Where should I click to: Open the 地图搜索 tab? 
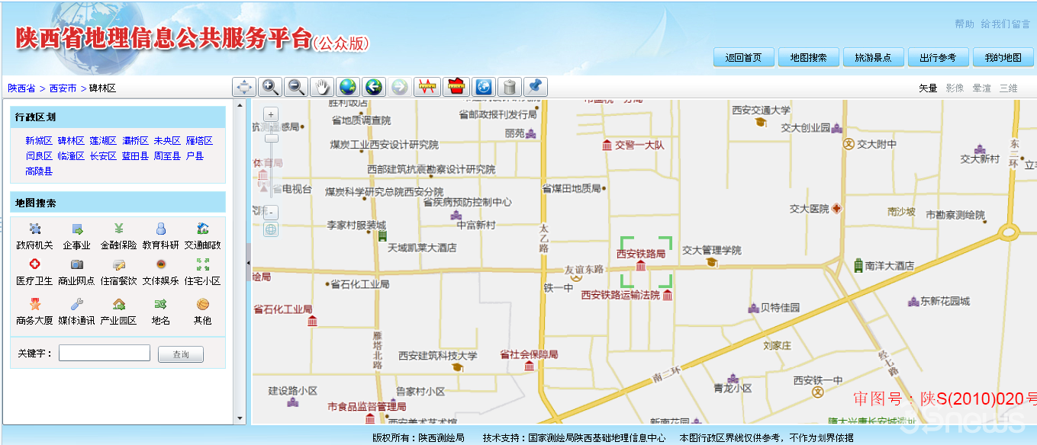[x=808, y=57]
